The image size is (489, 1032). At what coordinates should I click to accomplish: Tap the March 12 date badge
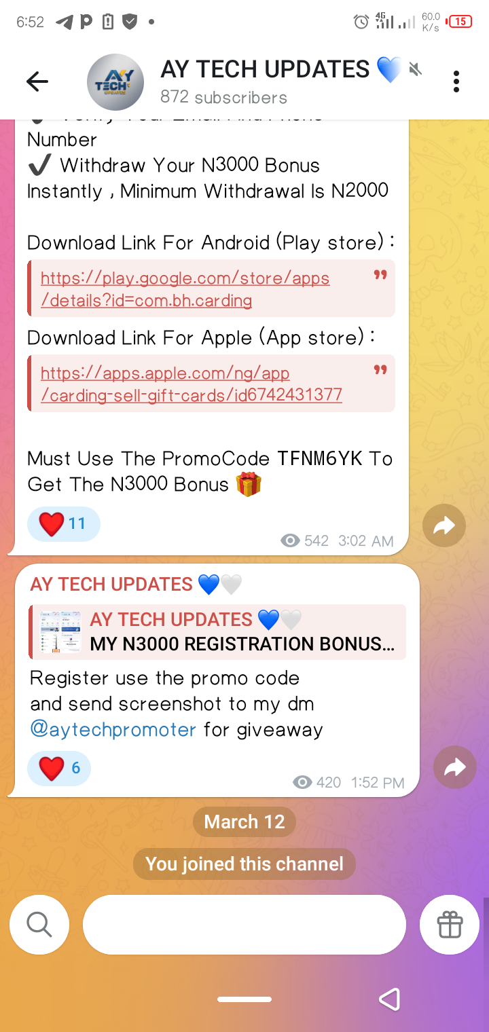244,822
